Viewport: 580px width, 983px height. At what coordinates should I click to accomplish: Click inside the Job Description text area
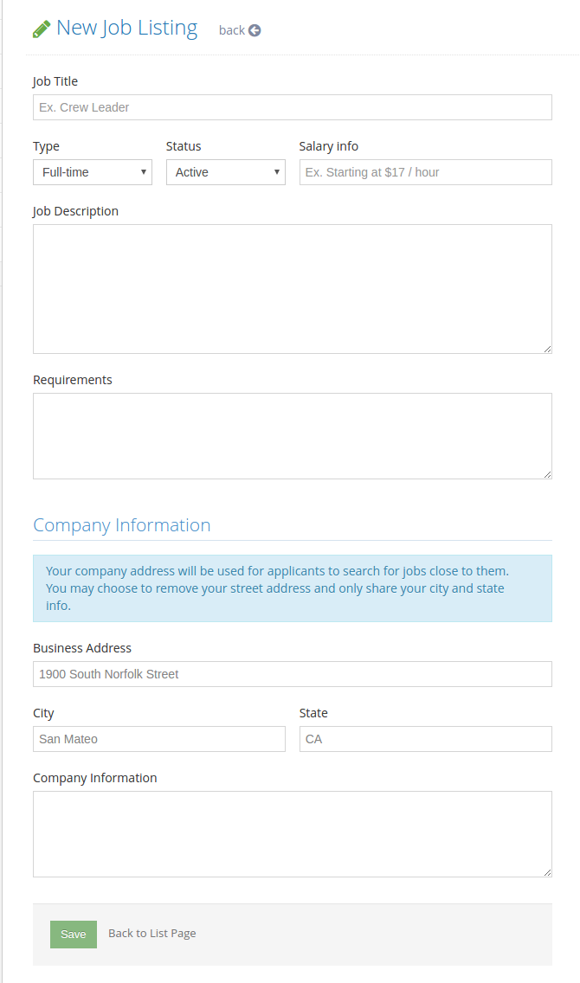tap(293, 289)
